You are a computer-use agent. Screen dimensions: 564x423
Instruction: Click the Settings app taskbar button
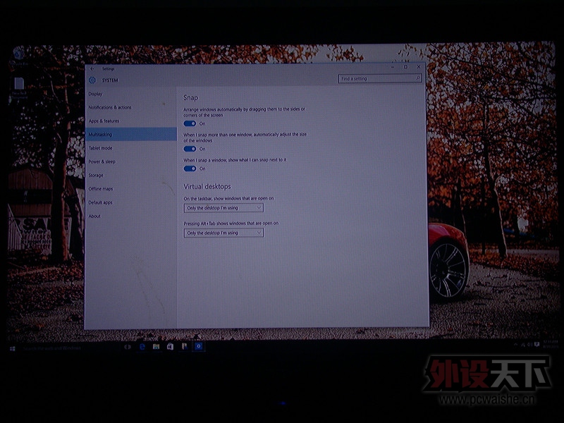click(199, 346)
